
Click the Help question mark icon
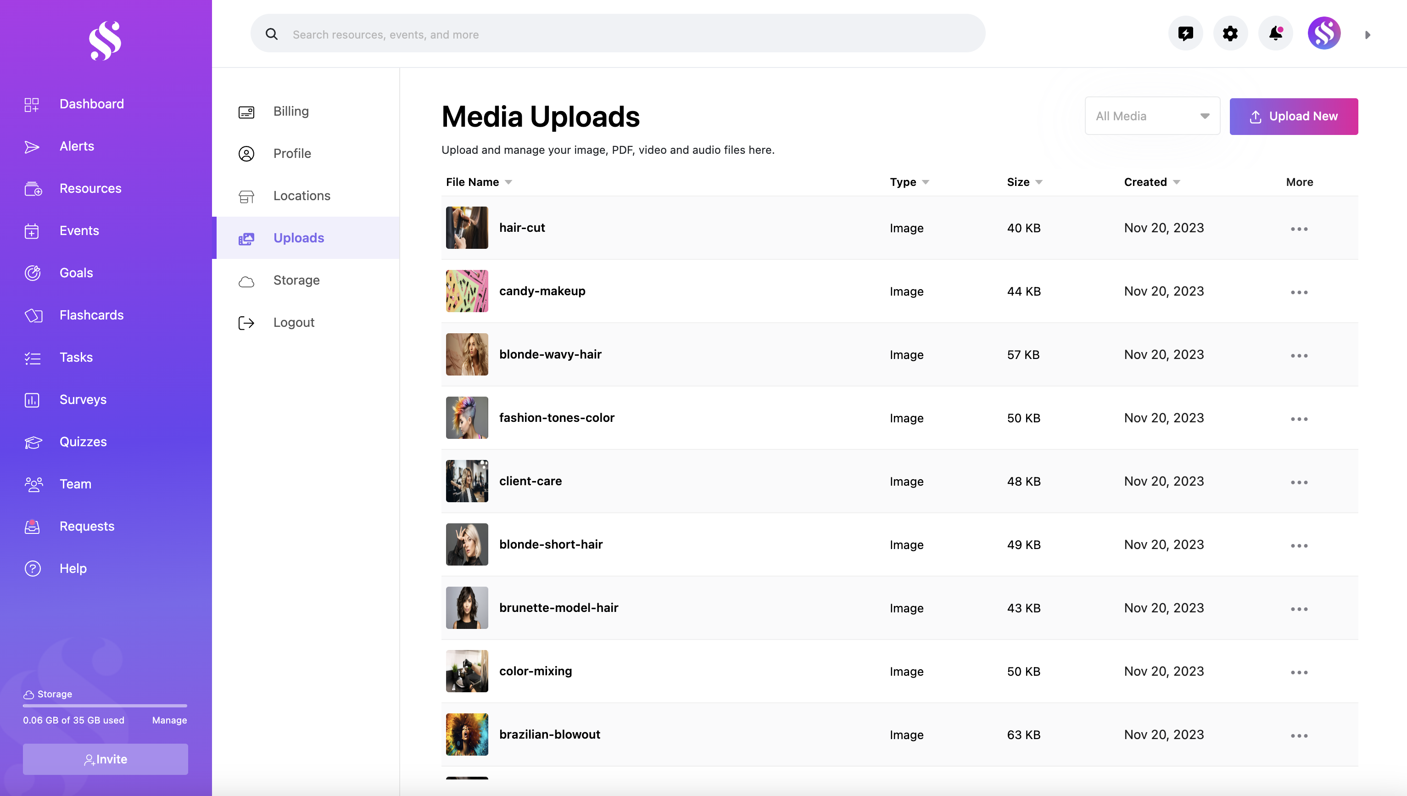tap(33, 569)
